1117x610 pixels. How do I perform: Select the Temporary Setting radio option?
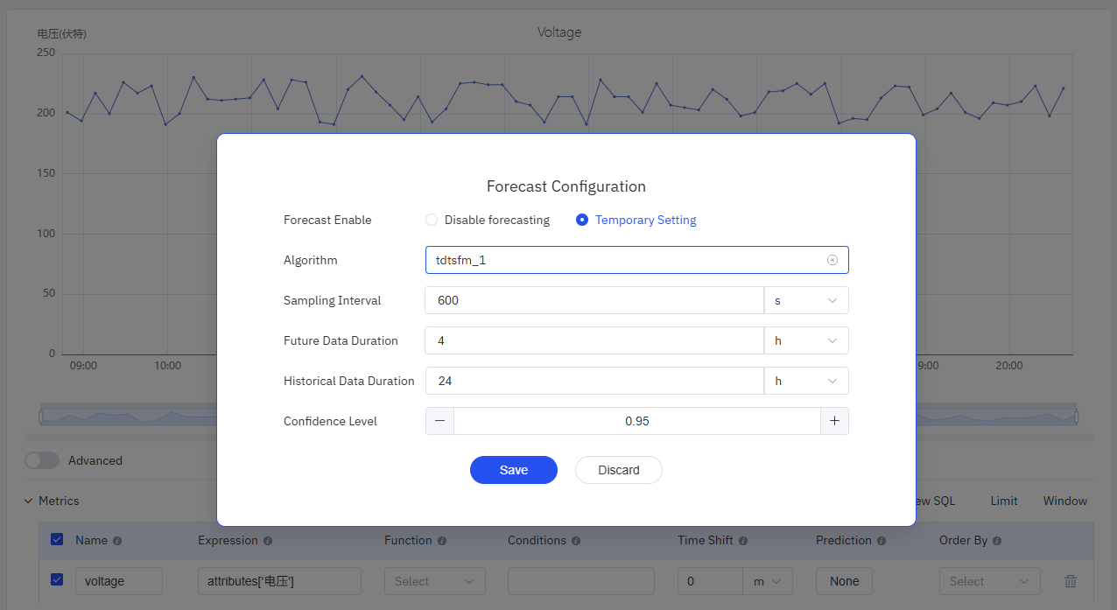pos(582,220)
